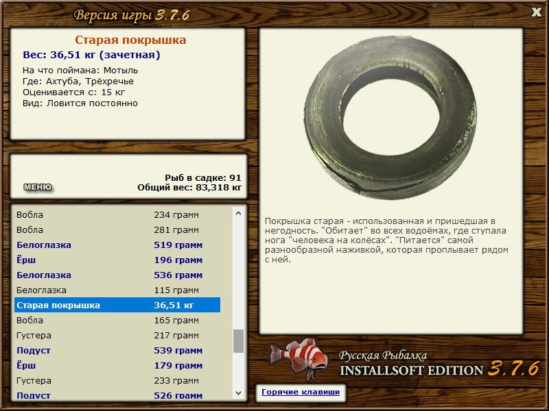The width and height of the screenshot is (549, 411).
Task: Click the scrollbar up arrow in catch list
Action: pos(238,213)
